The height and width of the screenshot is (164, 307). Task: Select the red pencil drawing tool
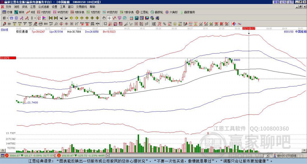coord(4,24)
